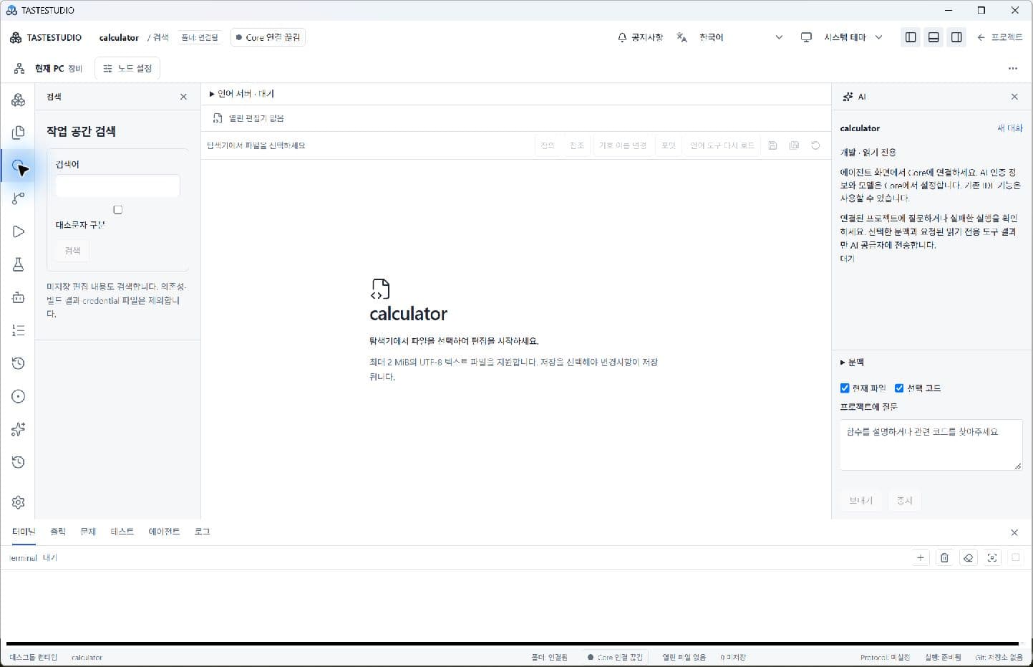
Task: Switch to the 출력 tab
Action: tap(58, 532)
